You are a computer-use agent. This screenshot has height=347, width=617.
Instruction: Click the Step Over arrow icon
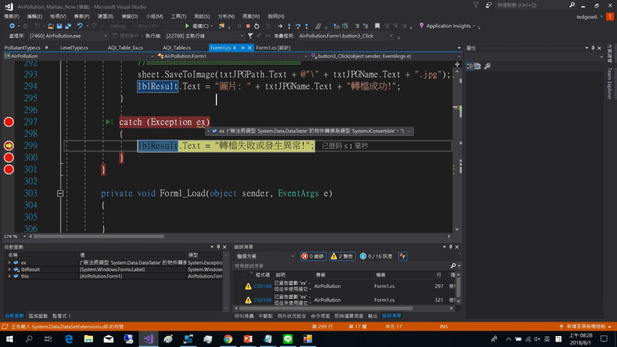tap(298, 26)
